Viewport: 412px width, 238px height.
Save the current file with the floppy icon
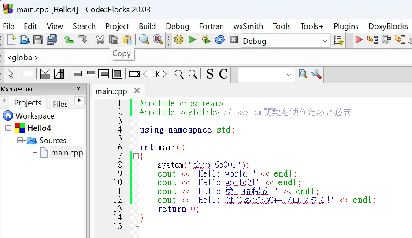[x=38, y=40]
